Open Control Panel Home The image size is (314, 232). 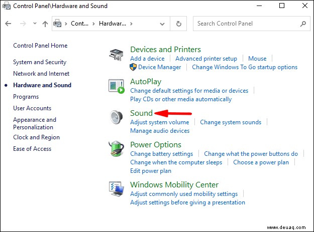point(40,46)
